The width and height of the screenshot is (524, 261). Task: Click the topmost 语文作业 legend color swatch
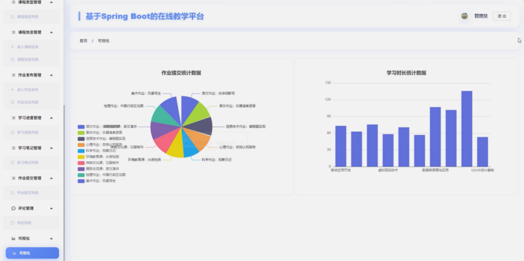tap(81, 127)
